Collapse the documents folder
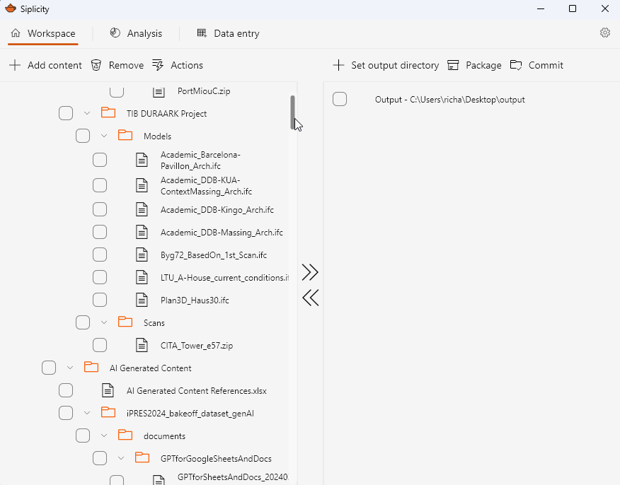The image size is (620, 485). tap(104, 436)
